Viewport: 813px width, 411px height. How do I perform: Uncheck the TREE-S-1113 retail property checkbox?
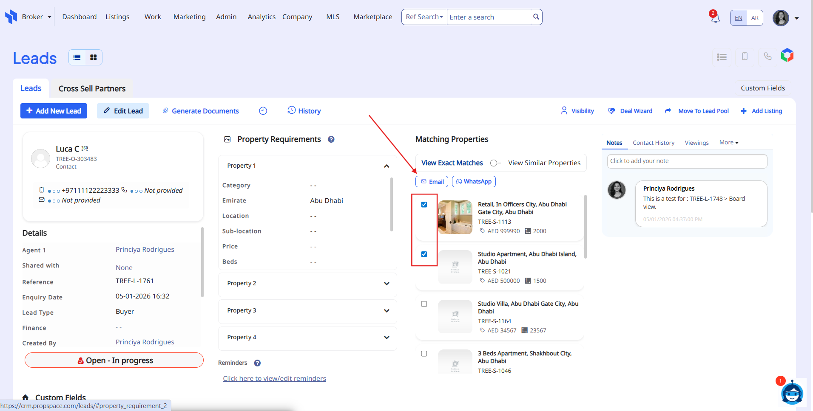[424, 205]
